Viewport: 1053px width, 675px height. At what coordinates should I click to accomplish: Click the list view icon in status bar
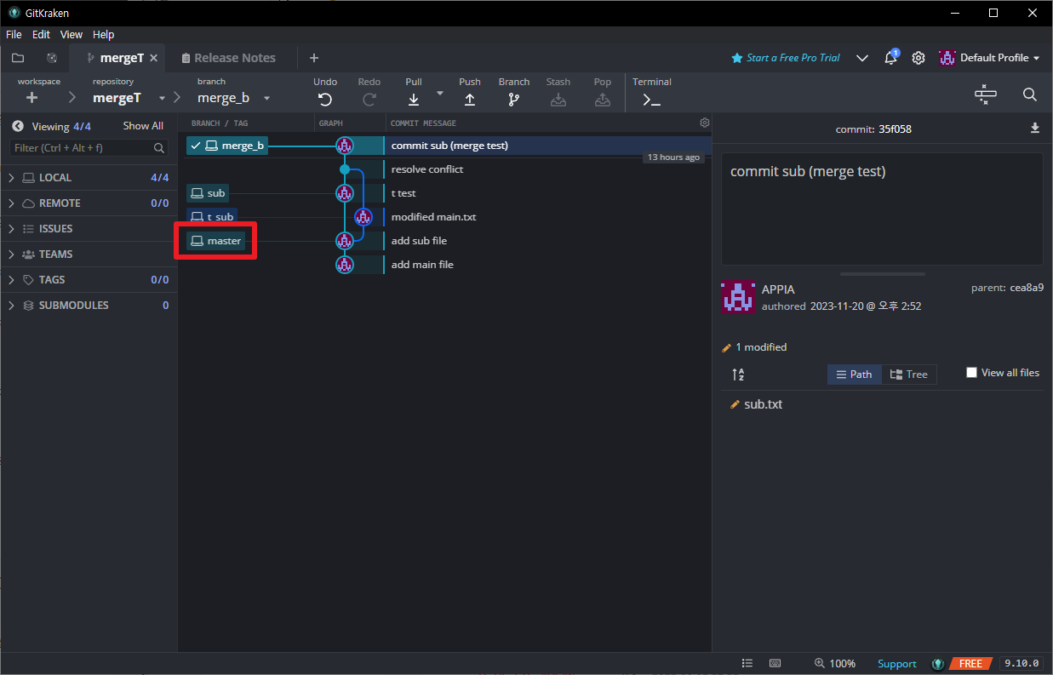coord(747,663)
